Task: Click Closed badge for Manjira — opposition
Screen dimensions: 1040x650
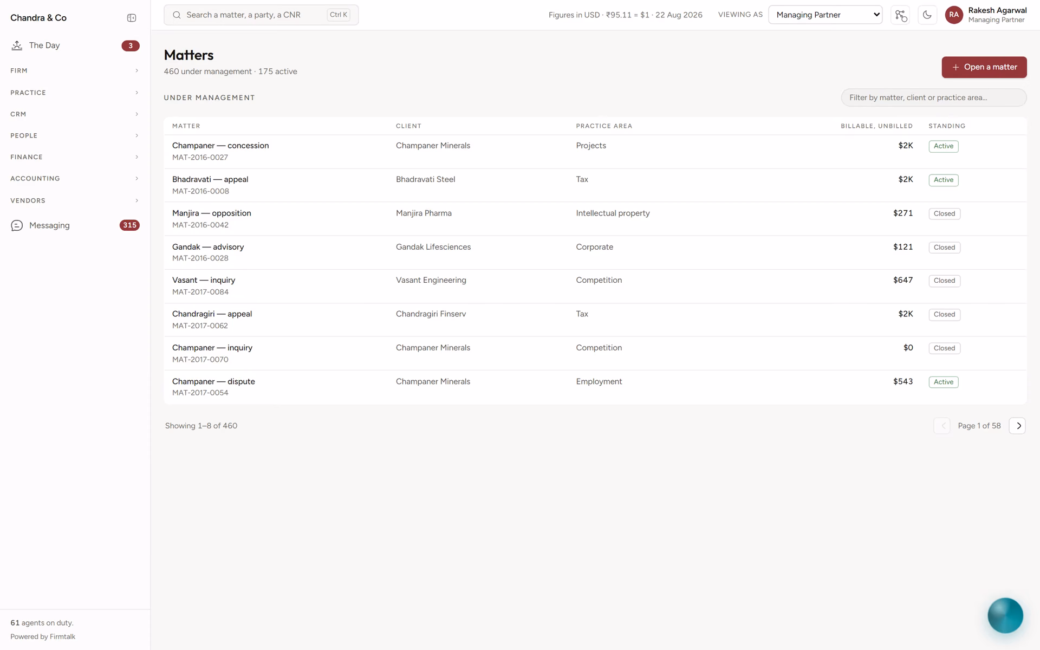Action: coord(945,213)
